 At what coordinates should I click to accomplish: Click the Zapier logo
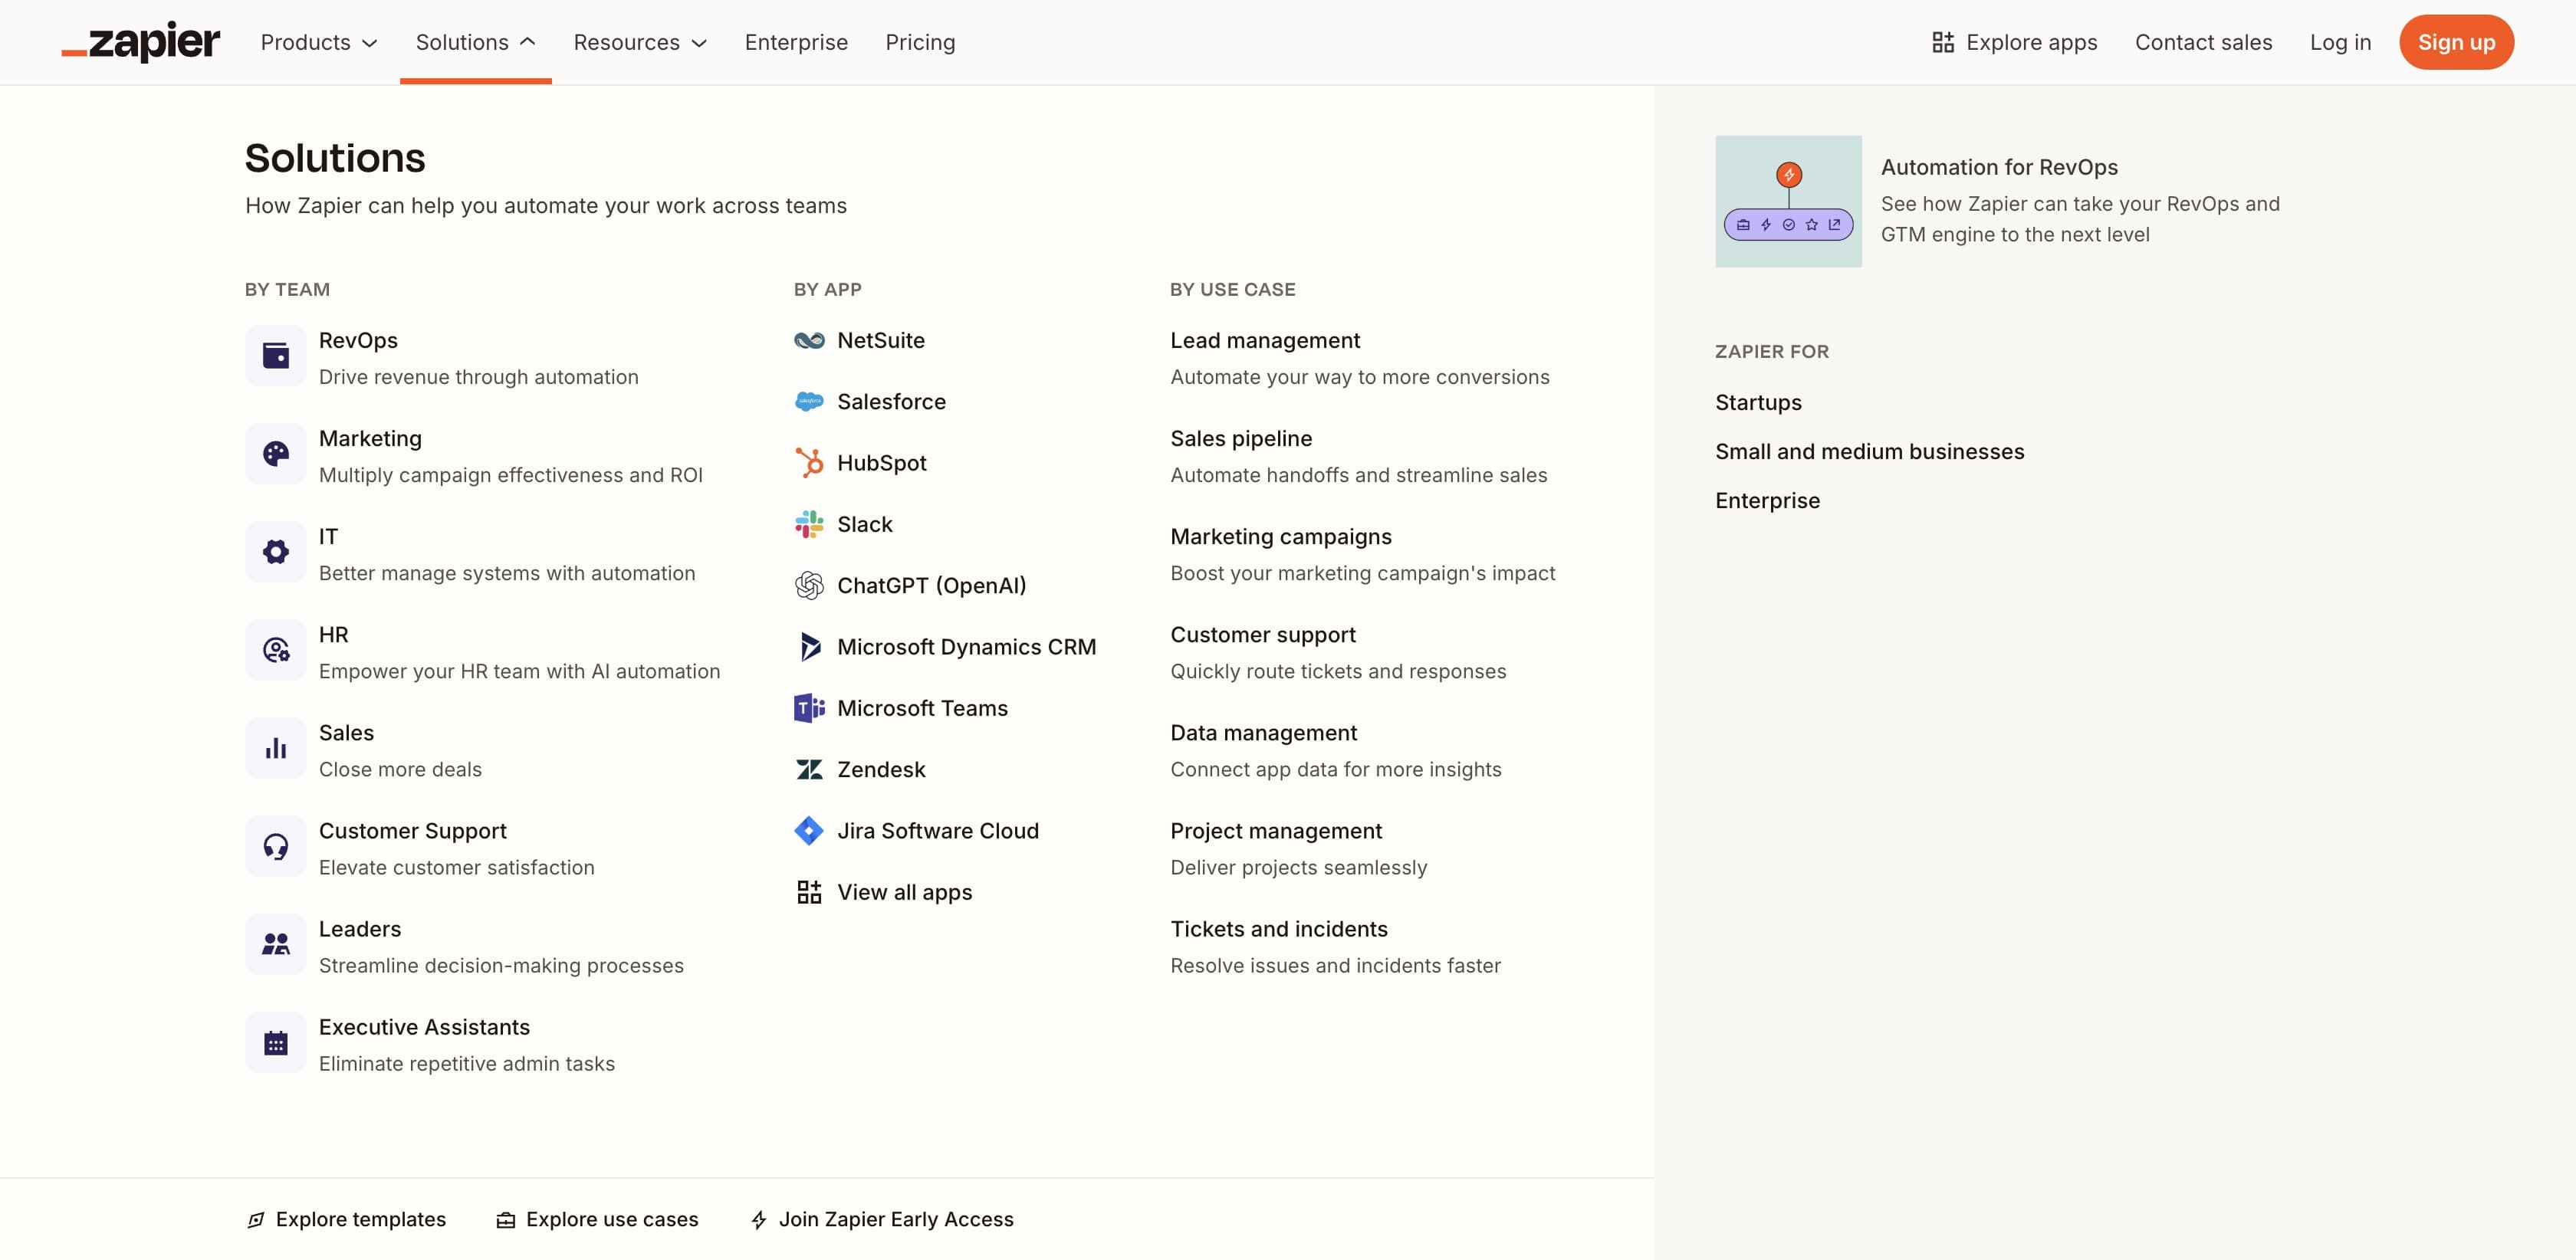(x=140, y=42)
